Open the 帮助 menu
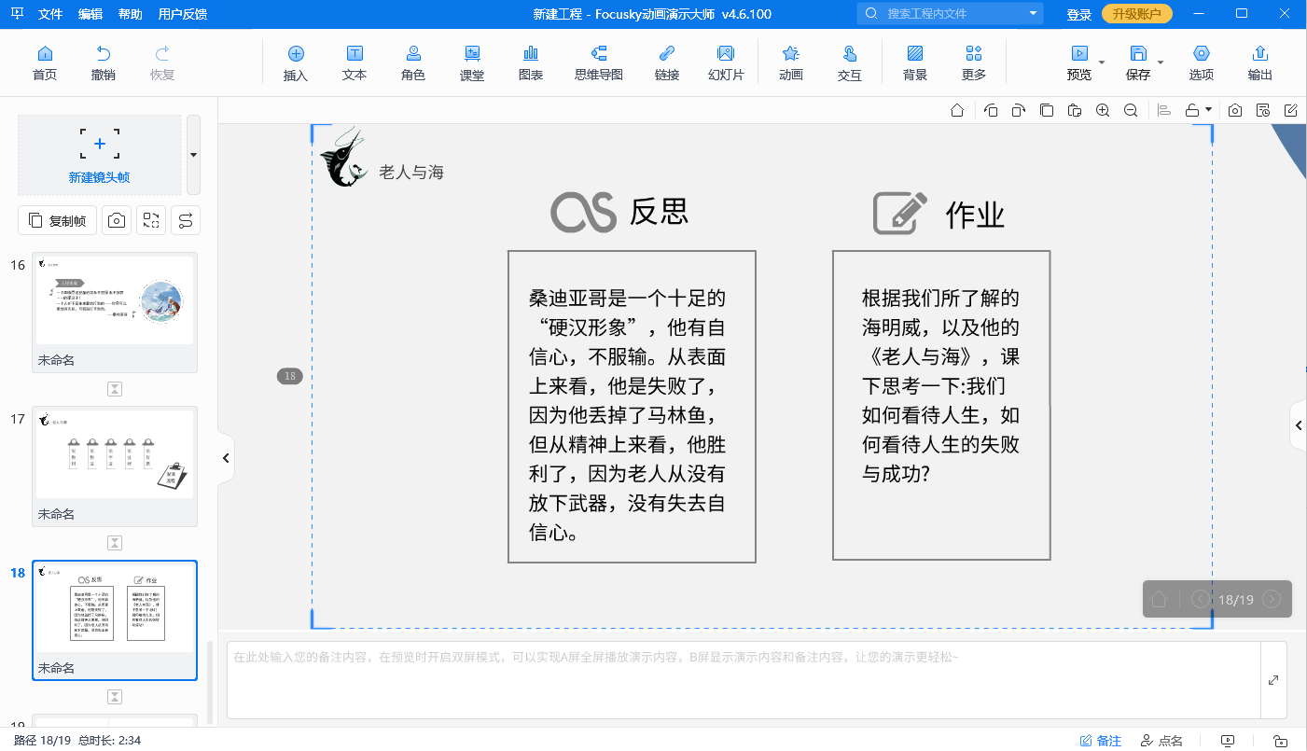 pyautogui.click(x=131, y=14)
